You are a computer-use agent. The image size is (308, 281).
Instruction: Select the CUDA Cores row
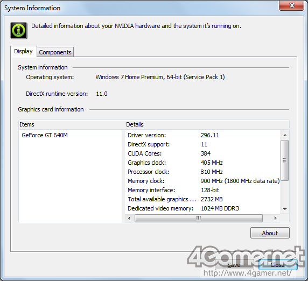pyautogui.click(x=202, y=153)
